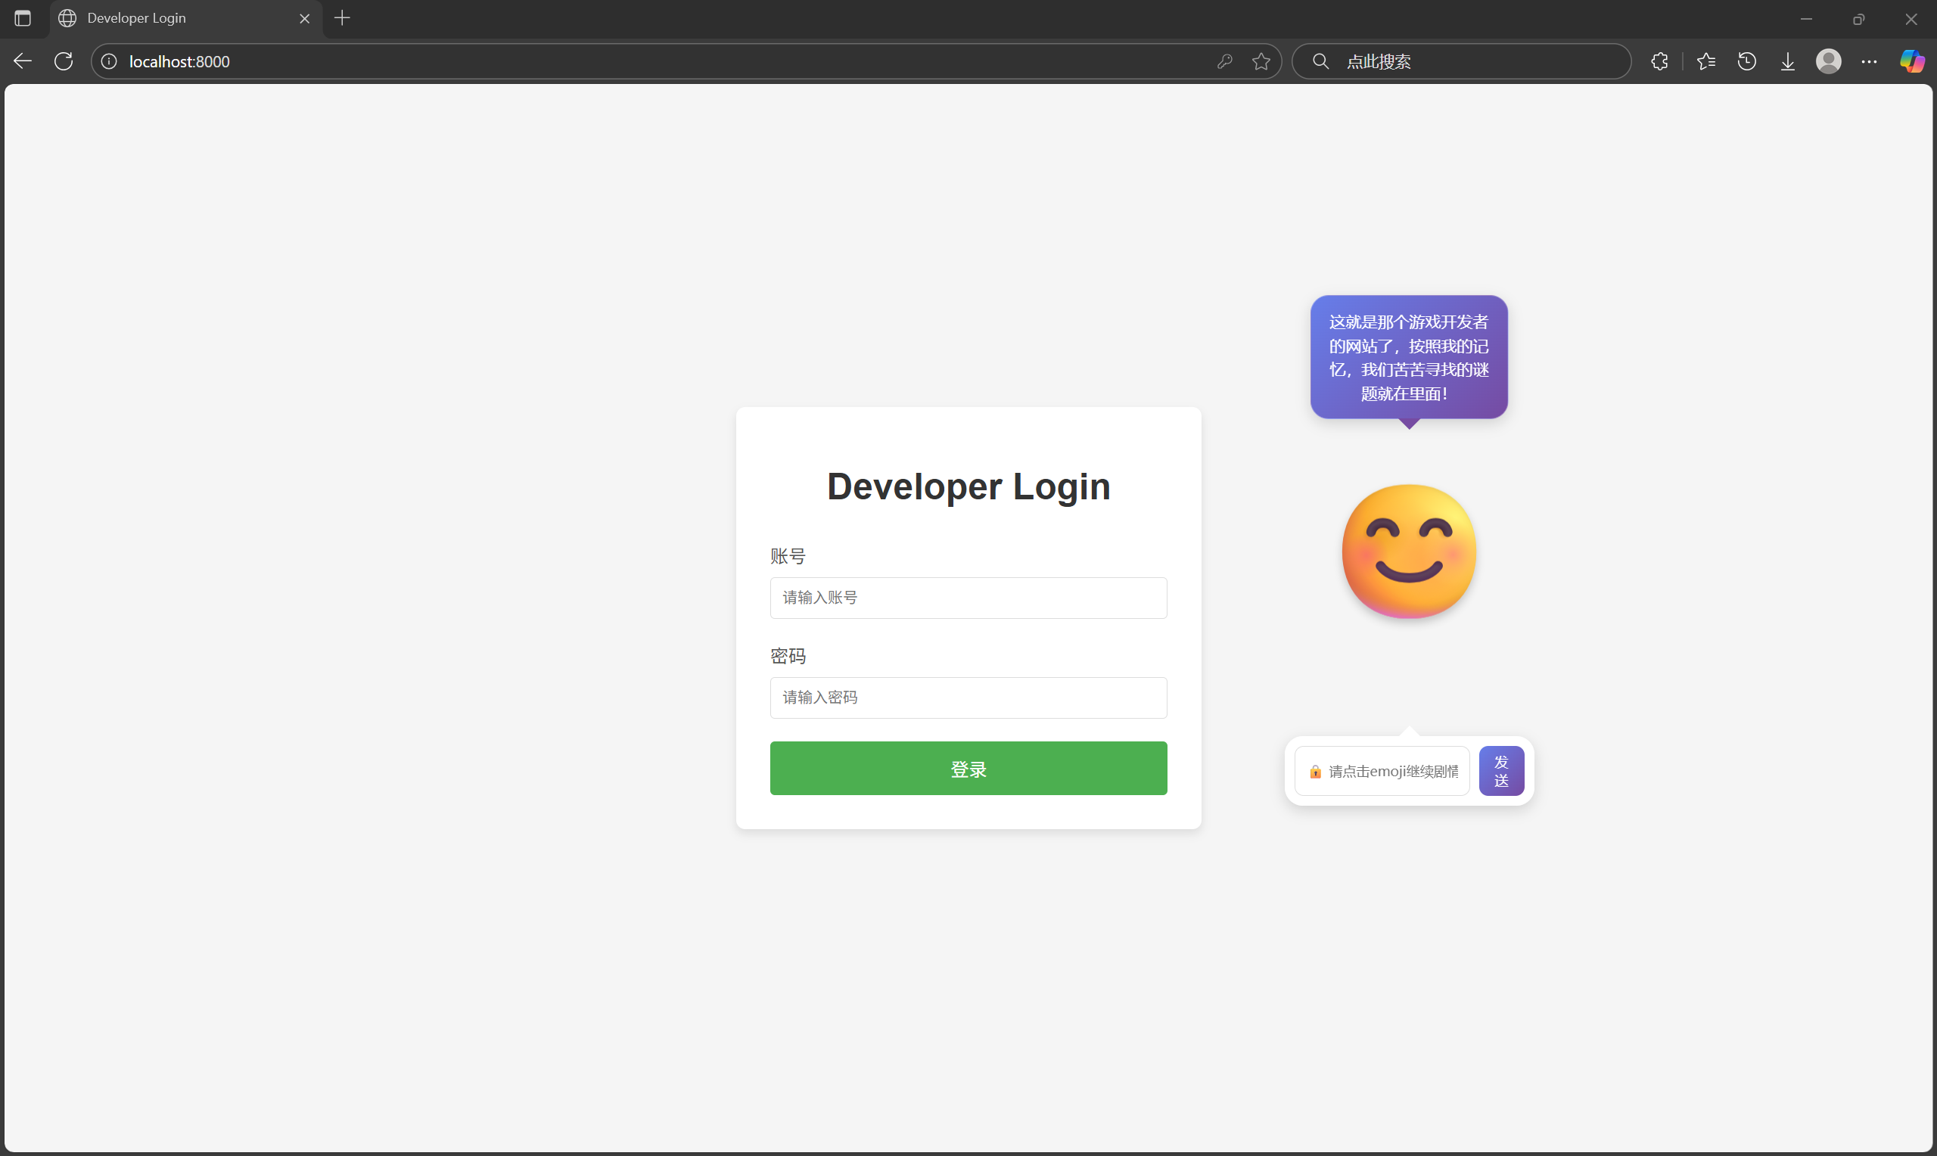
Task: Open the tab actions menu
Action: tap(23, 18)
